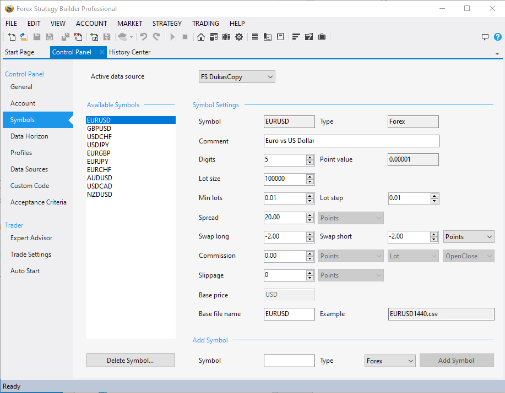This screenshot has width=505, height=393.
Task: Decrease the Spread value with down arrow
Action: 310,220
